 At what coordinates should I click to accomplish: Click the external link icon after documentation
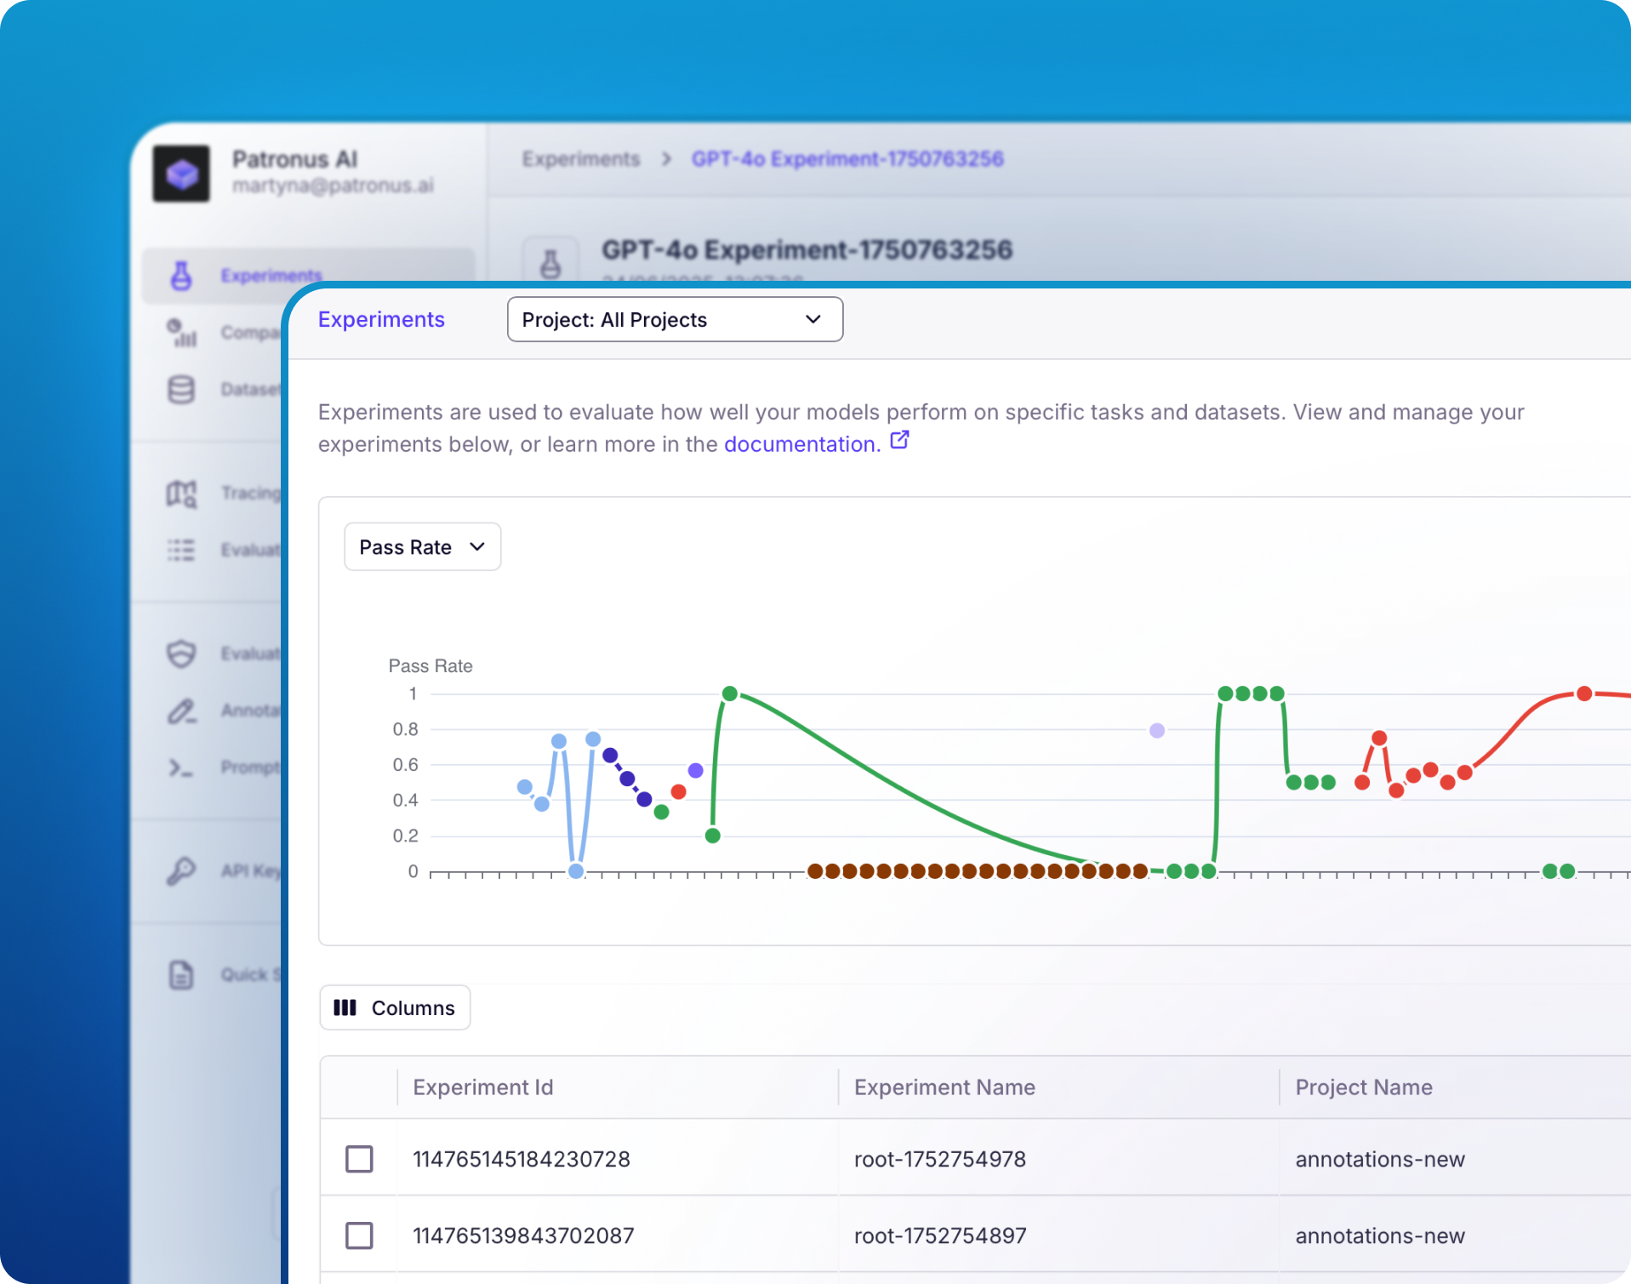[x=899, y=441]
